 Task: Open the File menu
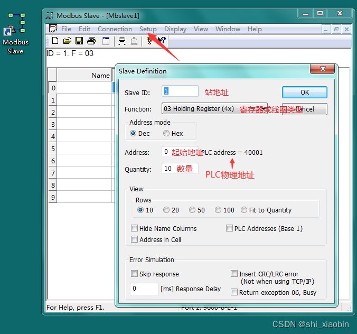(66, 29)
